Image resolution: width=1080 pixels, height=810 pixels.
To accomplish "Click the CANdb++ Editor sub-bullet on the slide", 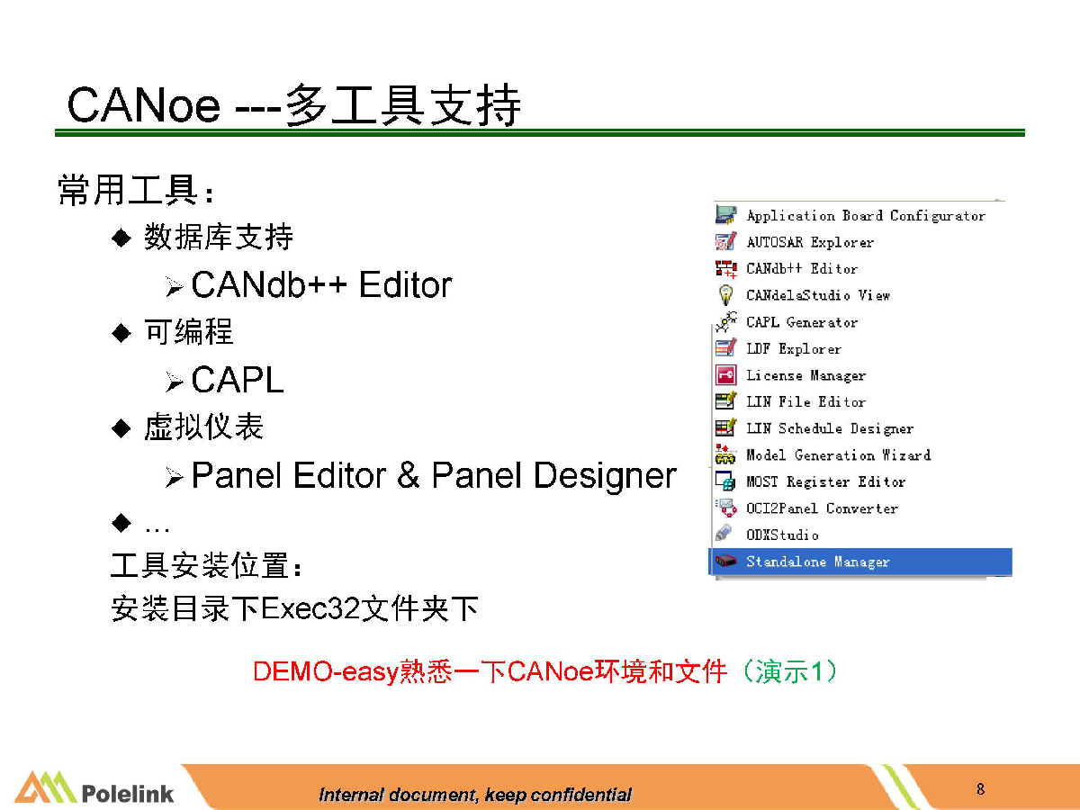I will click(321, 285).
